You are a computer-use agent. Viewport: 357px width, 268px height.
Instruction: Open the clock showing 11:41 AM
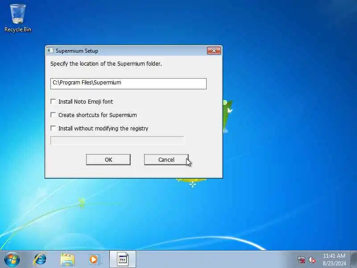coord(334,260)
